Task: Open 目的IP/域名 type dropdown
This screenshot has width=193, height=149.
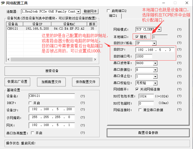Action: (154, 43)
